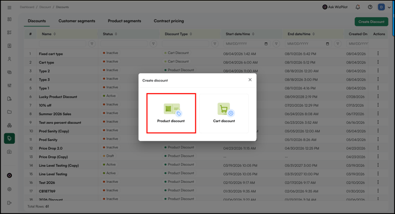Image resolution: width=395 pixels, height=214 pixels.
Task: Go to Discount breadcrumb link
Action: [x=45, y=7]
